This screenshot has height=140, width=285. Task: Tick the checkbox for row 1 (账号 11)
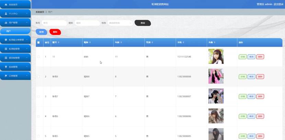tap(38, 57)
